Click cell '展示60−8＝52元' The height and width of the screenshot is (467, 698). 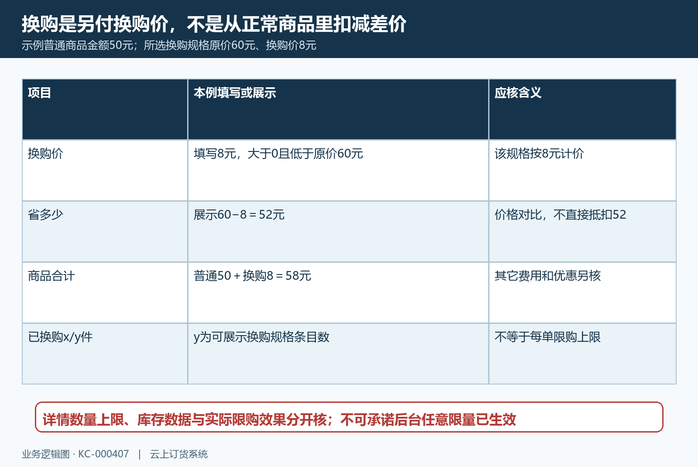click(338, 232)
